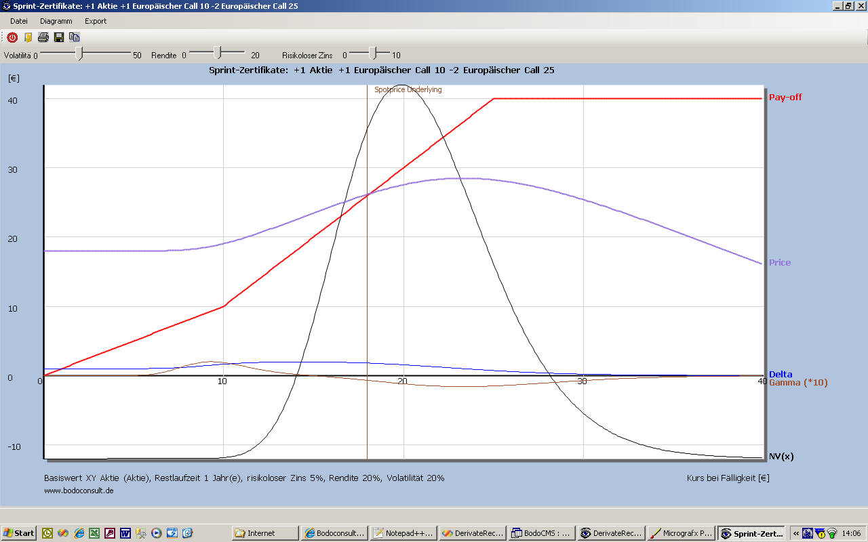
Task: Open the Export menu
Action: coord(96,21)
